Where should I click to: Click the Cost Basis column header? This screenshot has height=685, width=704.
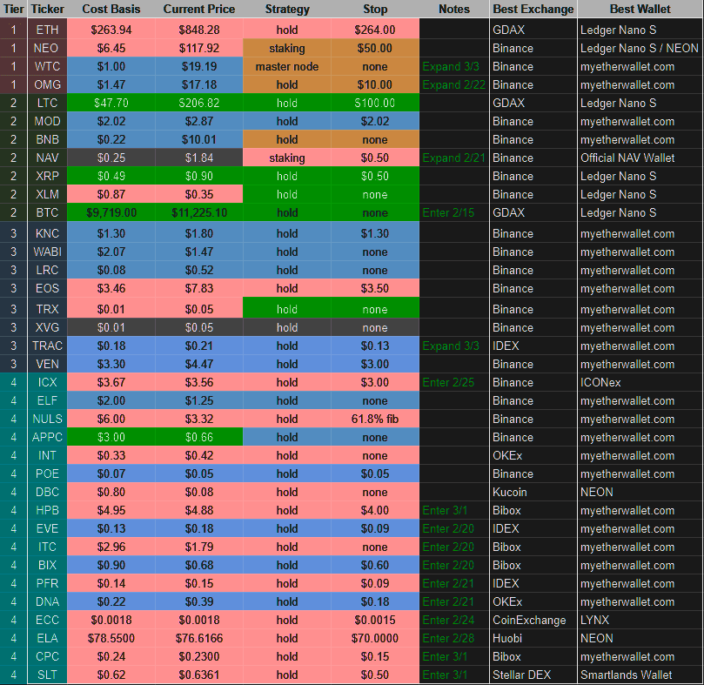111,9
